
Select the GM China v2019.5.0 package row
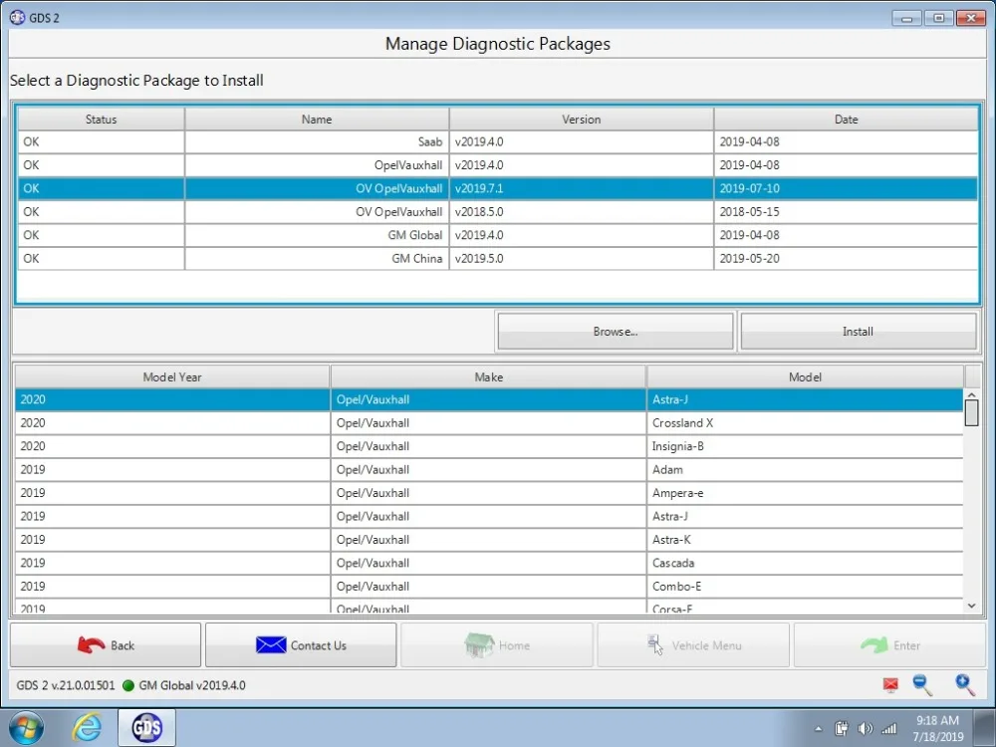click(x=497, y=259)
